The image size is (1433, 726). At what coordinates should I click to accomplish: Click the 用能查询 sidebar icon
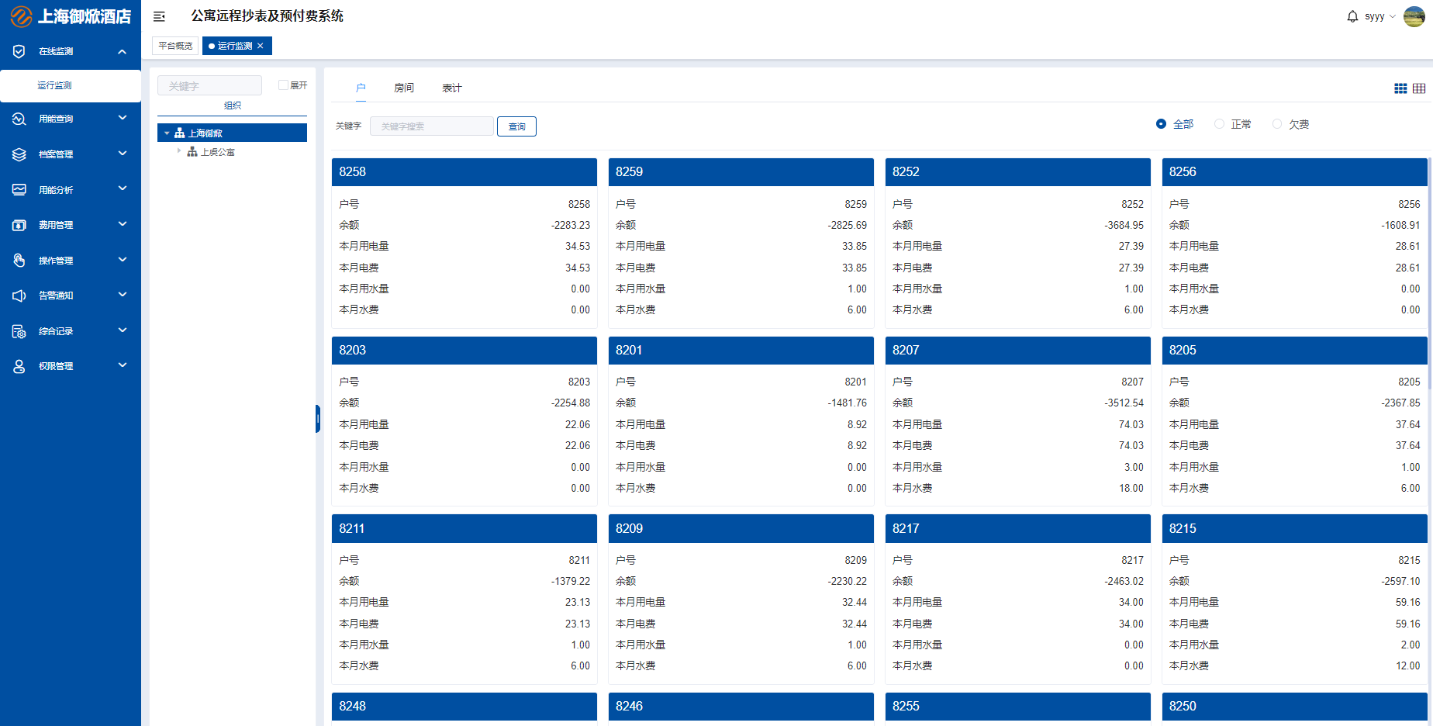19,119
